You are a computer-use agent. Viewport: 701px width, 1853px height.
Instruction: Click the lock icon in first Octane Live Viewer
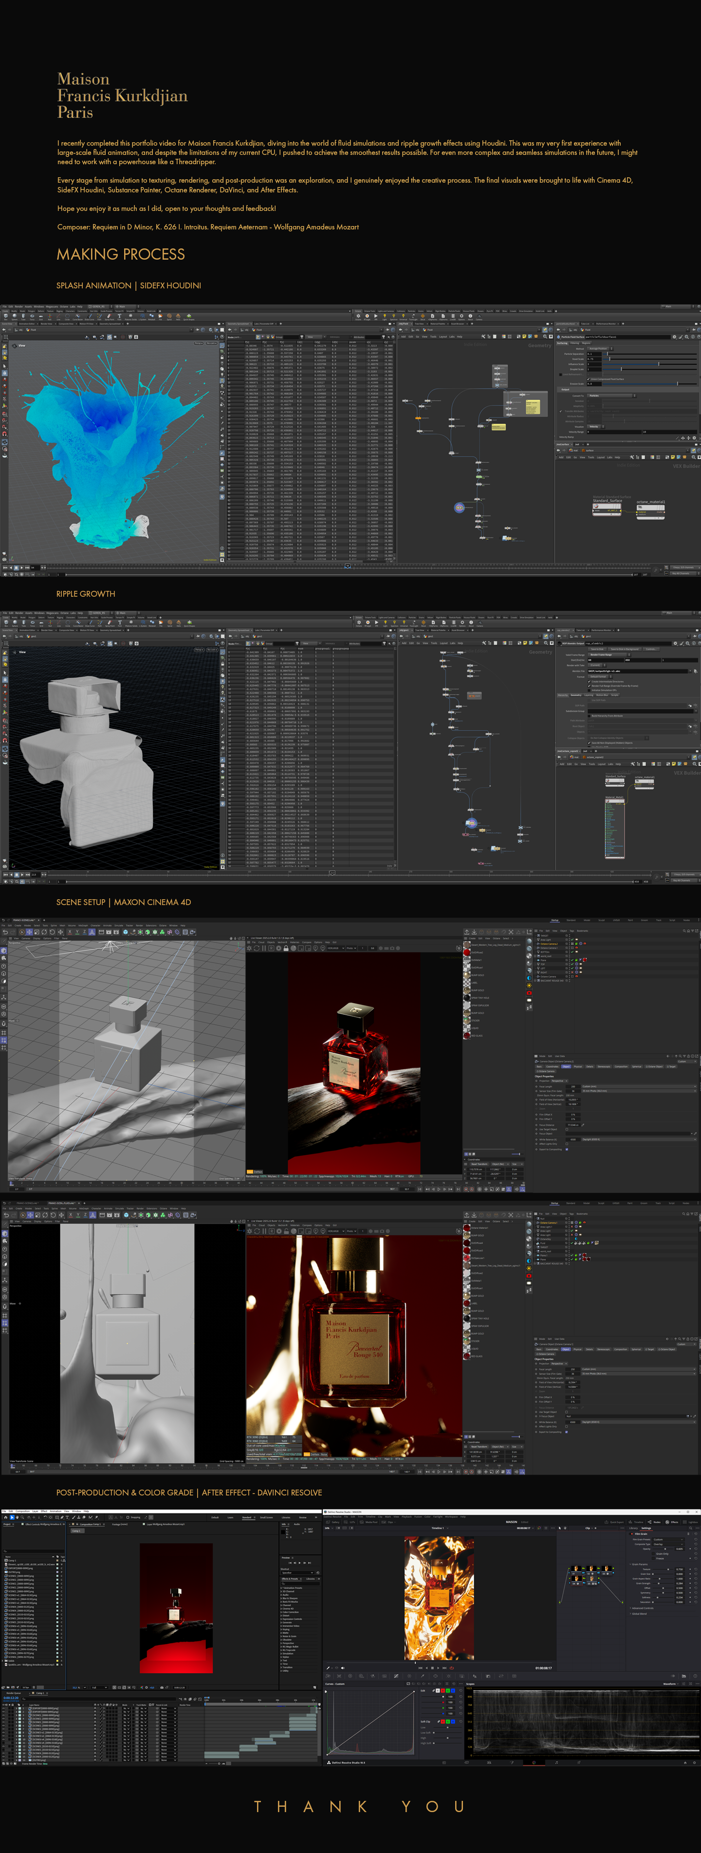(286, 949)
